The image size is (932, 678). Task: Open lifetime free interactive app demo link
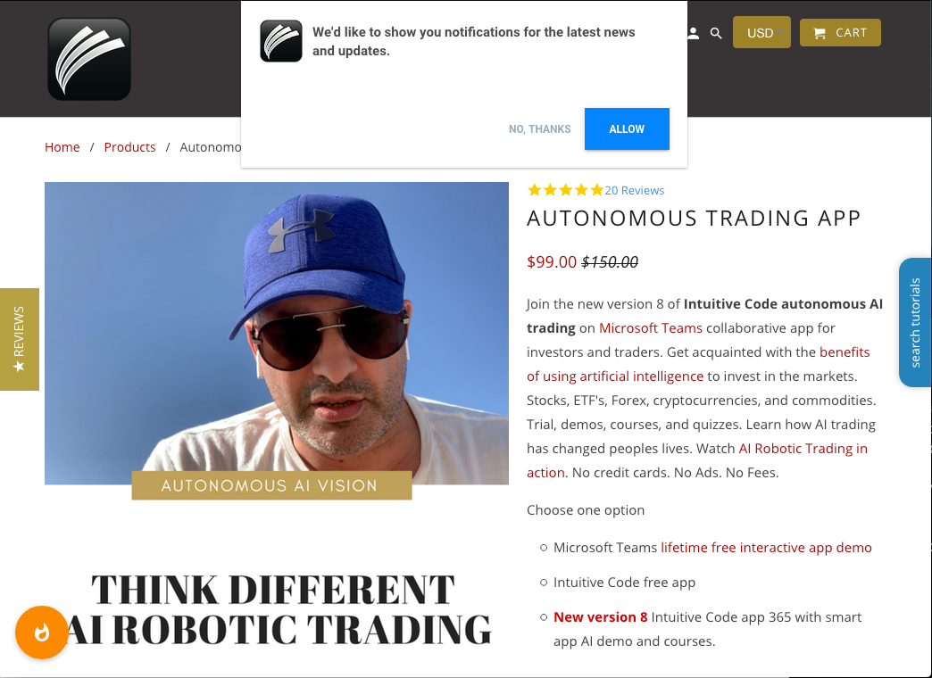(x=766, y=547)
